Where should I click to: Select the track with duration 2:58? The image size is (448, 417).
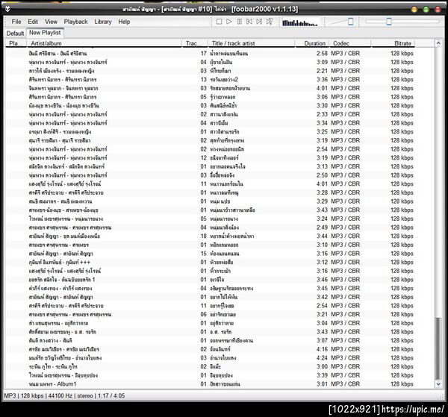pyautogui.click(x=220, y=54)
